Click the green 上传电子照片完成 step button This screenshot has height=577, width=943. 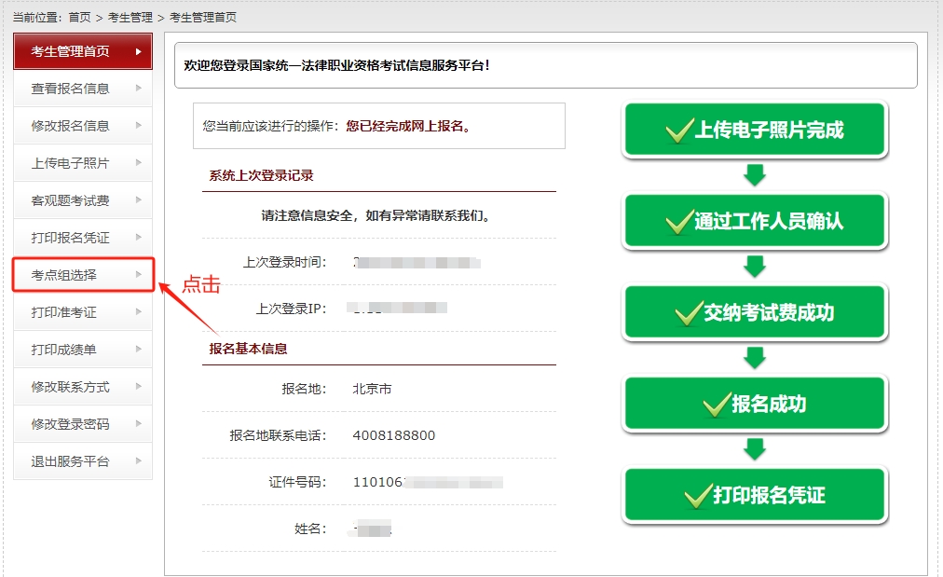pyautogui.click(x=755, y=130)
